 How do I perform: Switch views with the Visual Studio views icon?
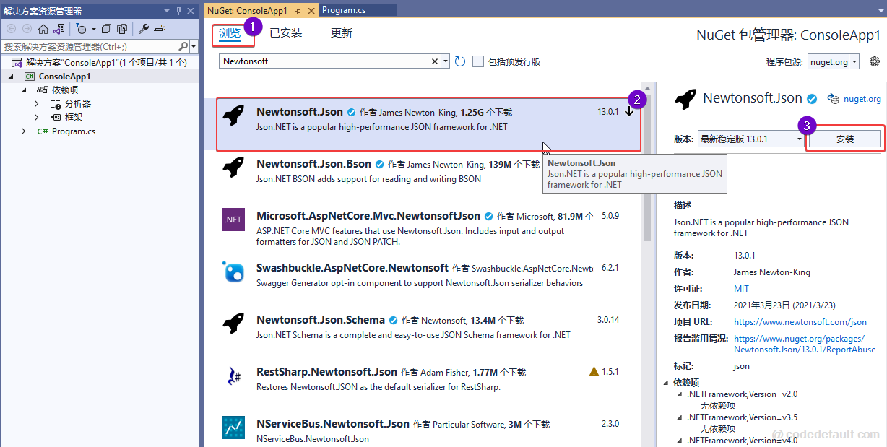point(59,29)
